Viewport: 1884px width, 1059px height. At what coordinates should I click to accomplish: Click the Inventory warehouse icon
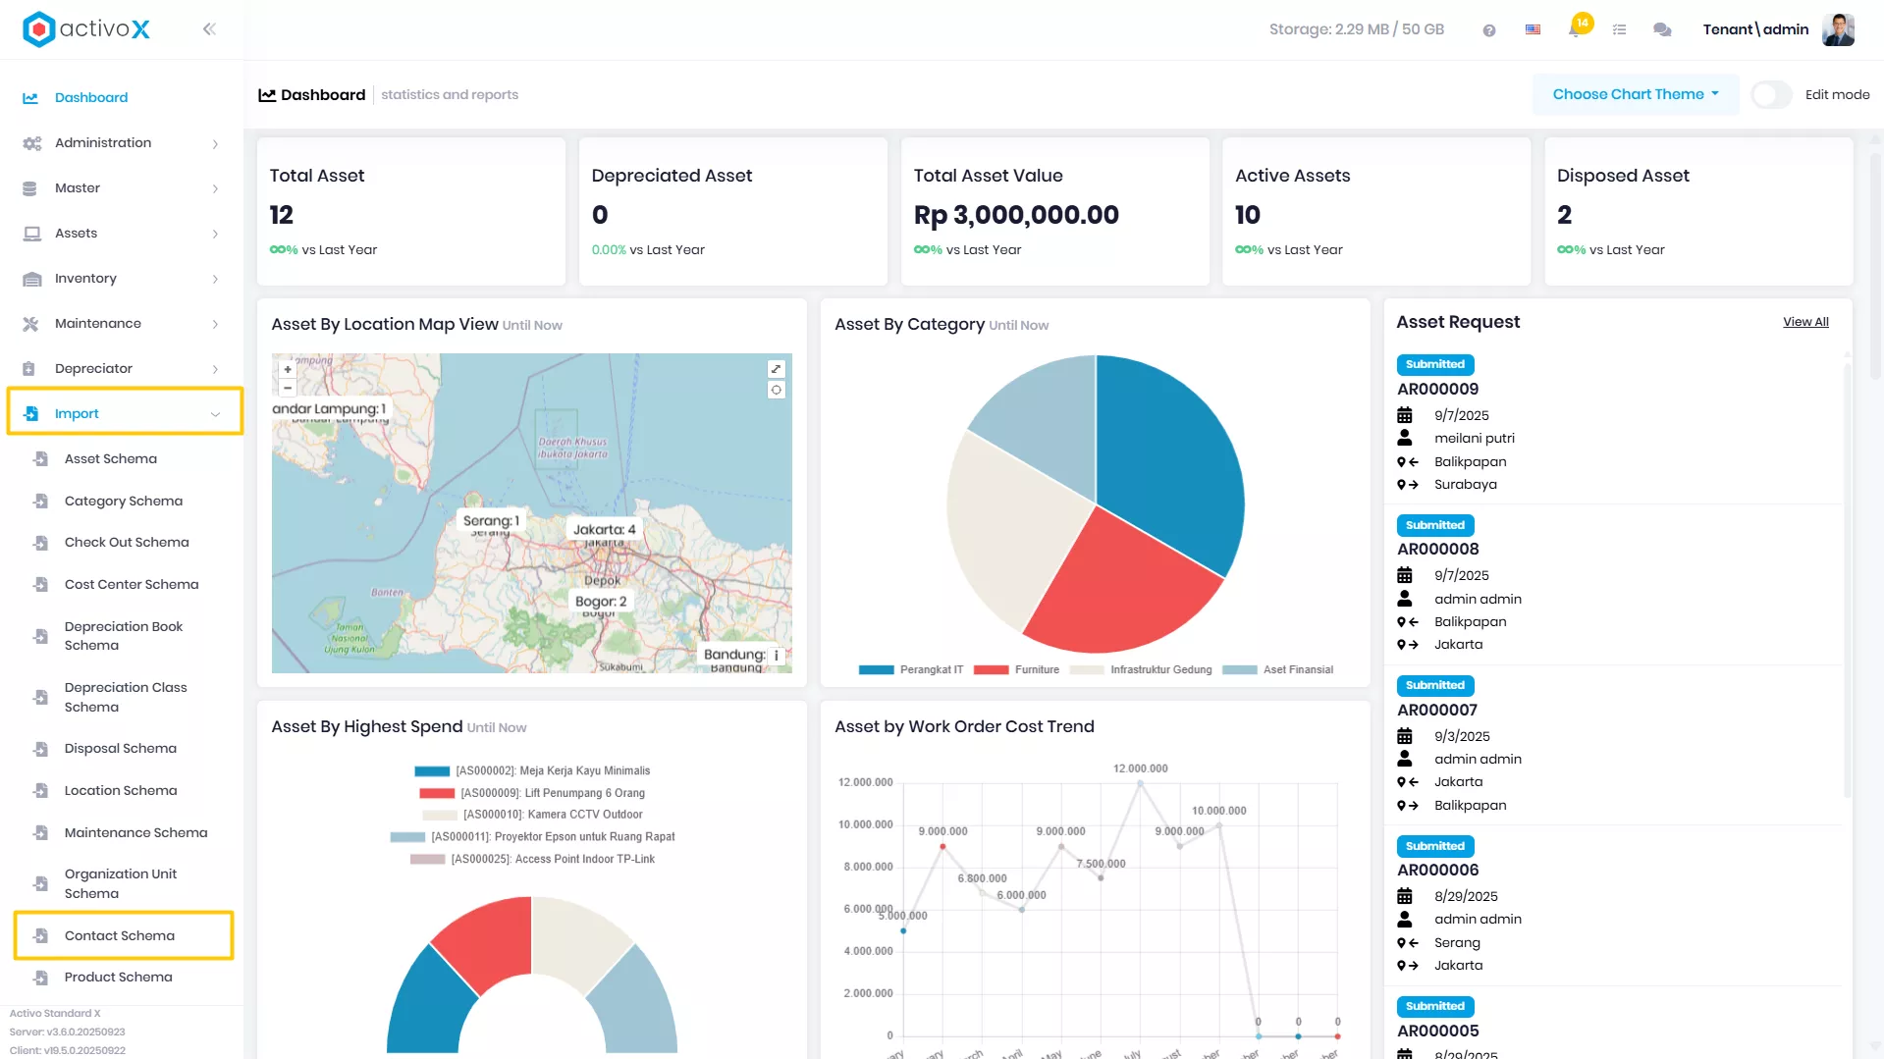pos(31,279)
